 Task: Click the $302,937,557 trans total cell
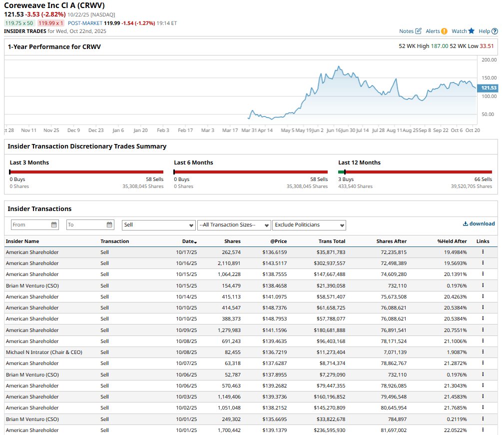(330, 263)
